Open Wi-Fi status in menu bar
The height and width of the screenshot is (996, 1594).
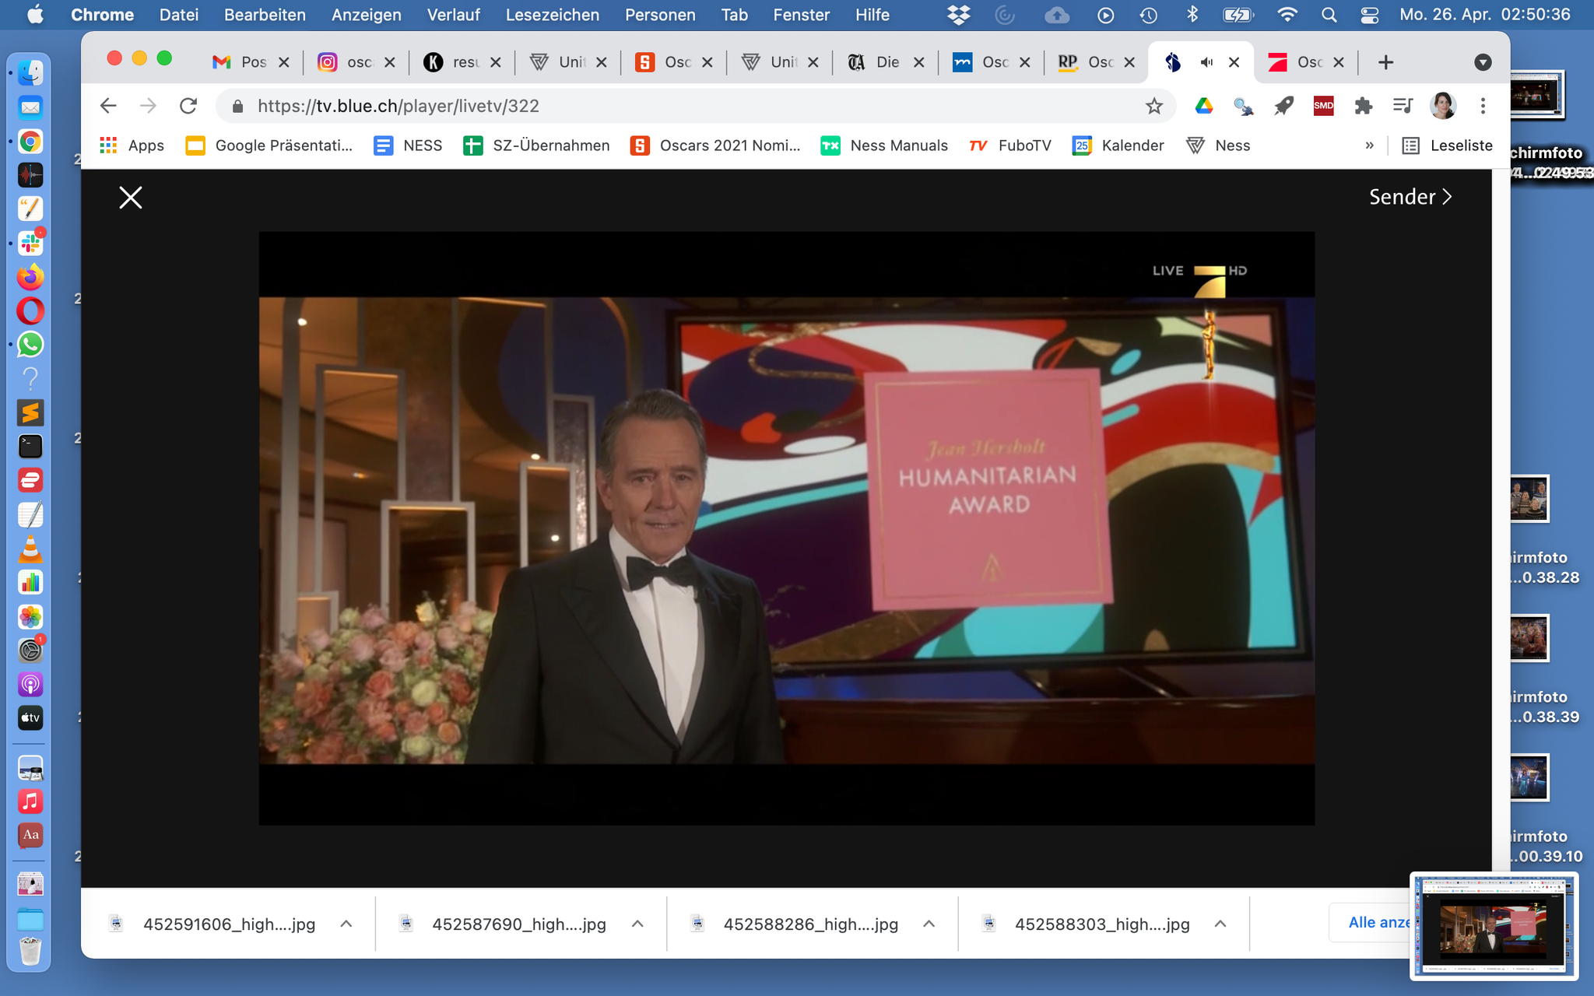point(1287,15)
